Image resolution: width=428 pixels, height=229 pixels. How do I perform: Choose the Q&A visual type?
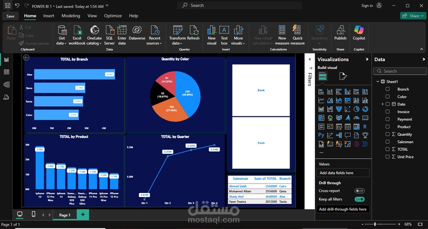(x=348, y=135)
